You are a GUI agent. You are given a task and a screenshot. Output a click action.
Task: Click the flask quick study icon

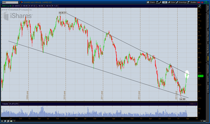(x=157, y=2)
